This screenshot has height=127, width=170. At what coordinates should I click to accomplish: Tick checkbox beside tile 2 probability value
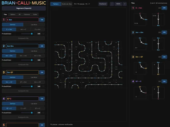click(x=43, y=60)
